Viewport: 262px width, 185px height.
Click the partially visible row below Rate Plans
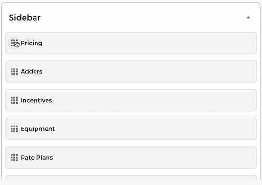(x=131, y=177)
